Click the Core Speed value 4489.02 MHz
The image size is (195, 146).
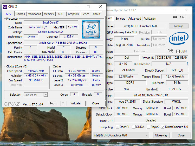click(x=36, y=71)
